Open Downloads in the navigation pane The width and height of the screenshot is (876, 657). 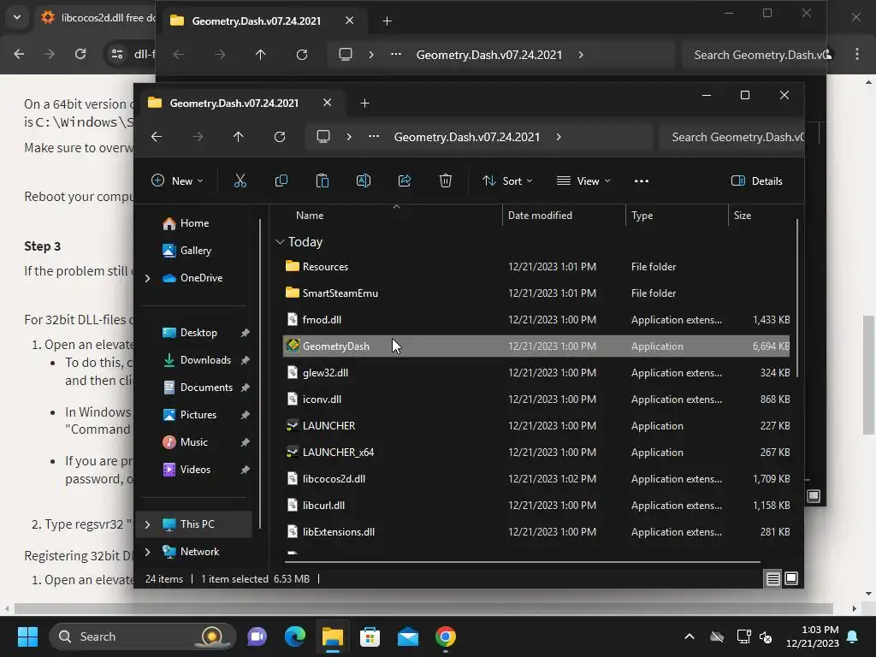(205, 360)
